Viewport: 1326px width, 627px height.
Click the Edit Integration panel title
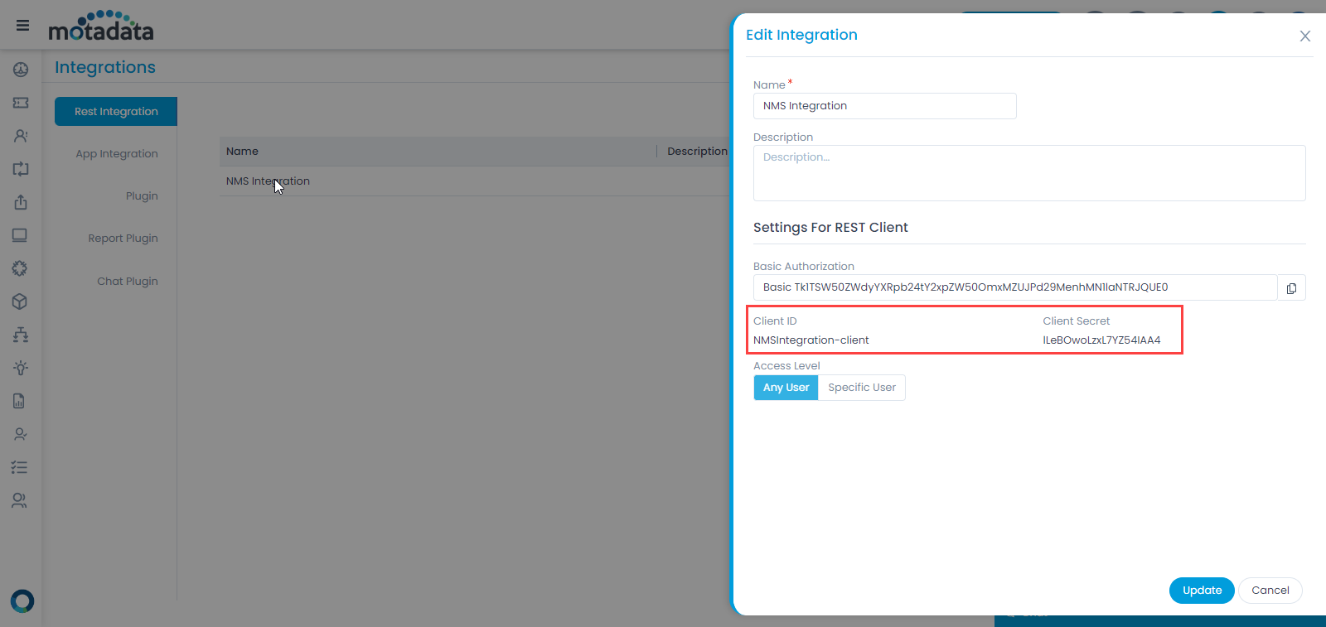(801, 35)
